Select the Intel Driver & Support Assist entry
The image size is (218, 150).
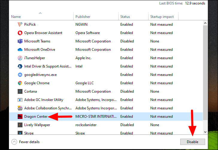(48, 66)
